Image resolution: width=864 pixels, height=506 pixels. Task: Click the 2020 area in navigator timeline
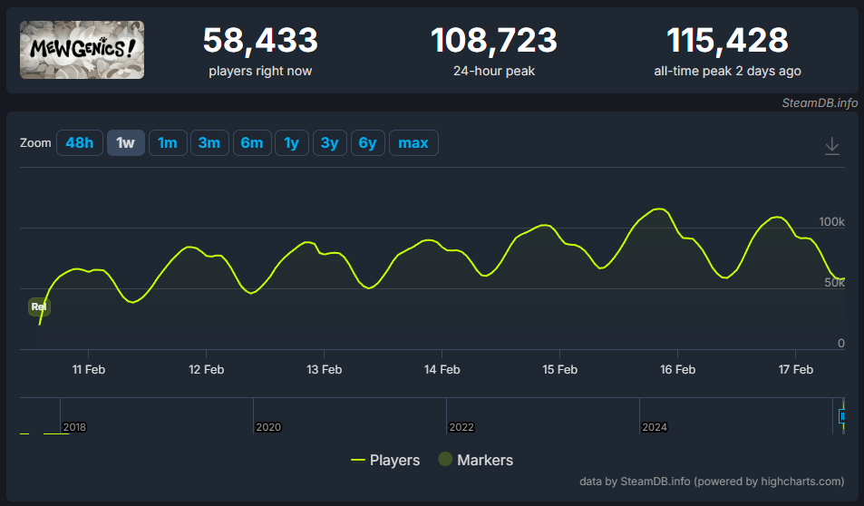click(268, 427)
